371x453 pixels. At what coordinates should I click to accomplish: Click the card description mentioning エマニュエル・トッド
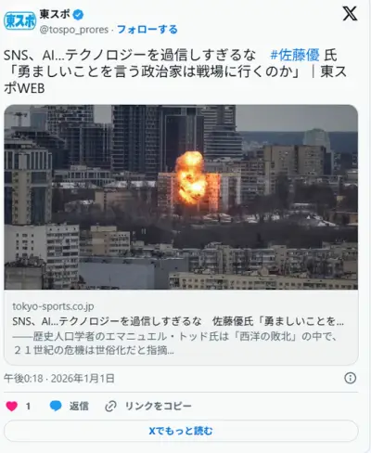pos(175,343)
